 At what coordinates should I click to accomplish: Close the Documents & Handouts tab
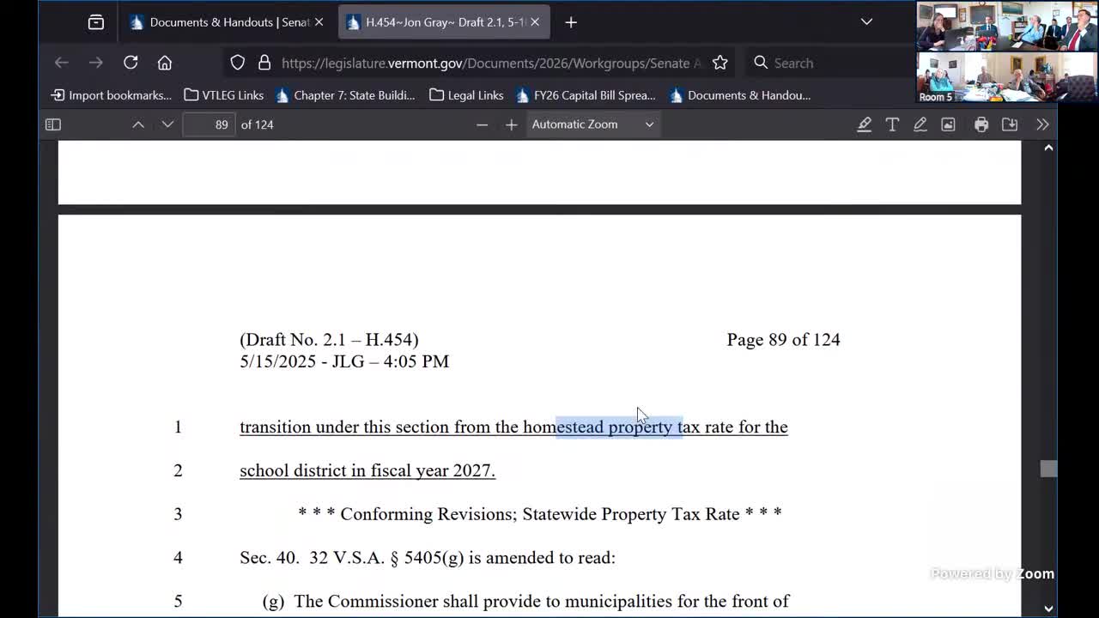319,22
